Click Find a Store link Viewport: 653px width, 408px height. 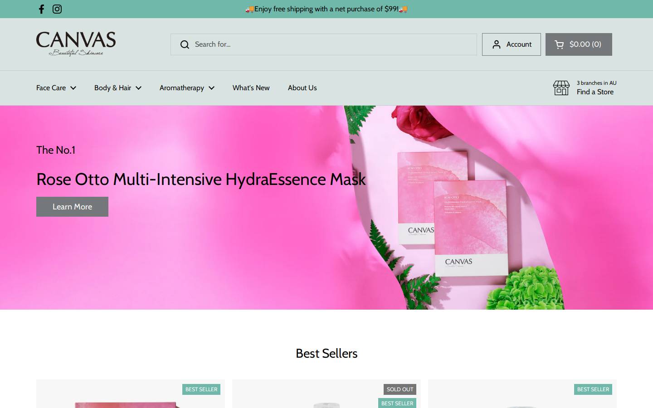(595, 92)
